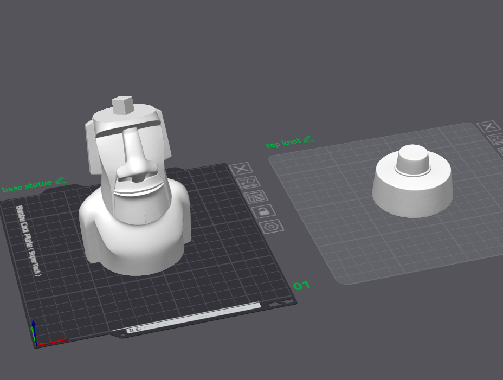The height and width of the screenshot is (380, 503).
Task: Edit the 'top knot' plate name pencil icon
Action: 308,139
